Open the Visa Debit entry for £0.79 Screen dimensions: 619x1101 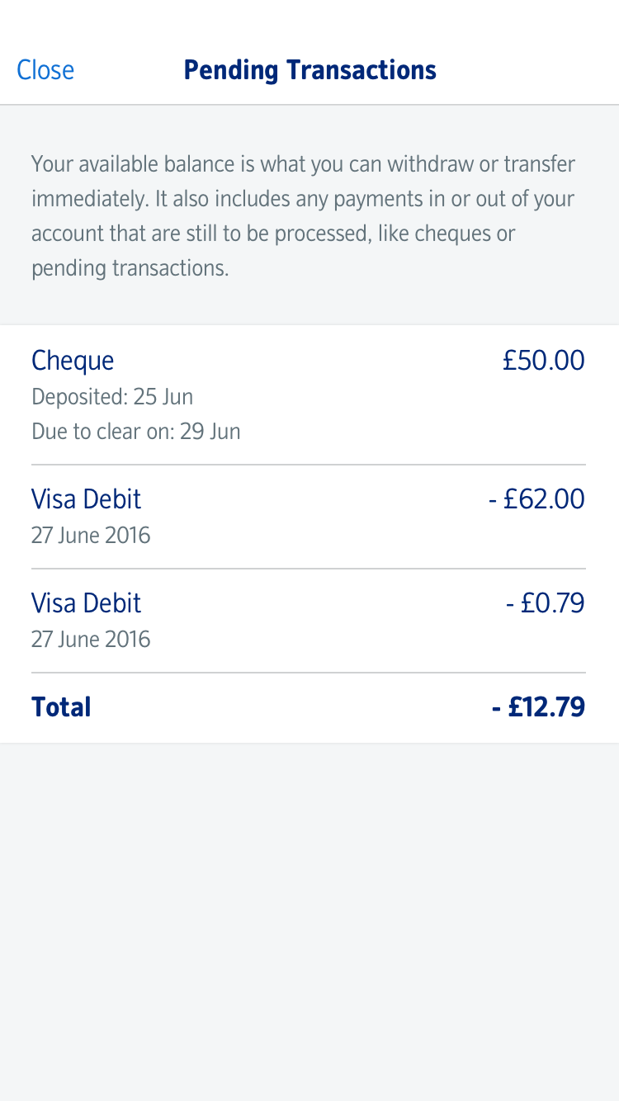point(86,603)
